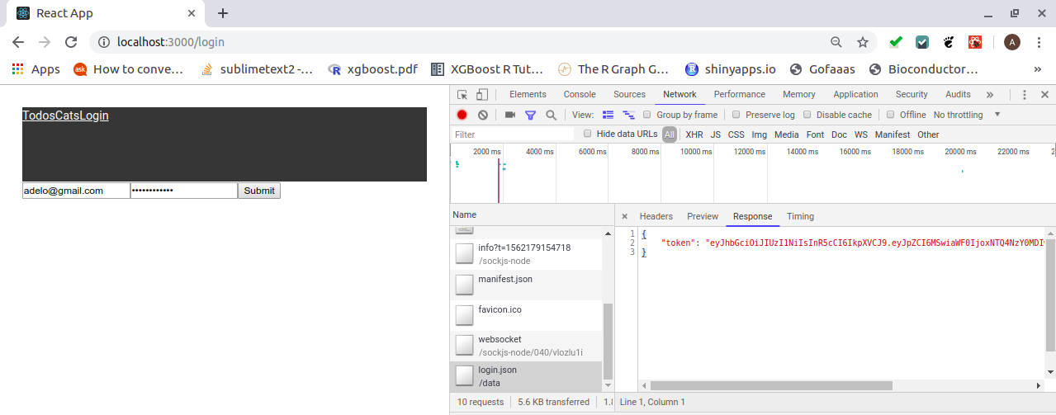Open the No throttling dropdown
Screen dimensions: 1056x415
click(966, 115)
